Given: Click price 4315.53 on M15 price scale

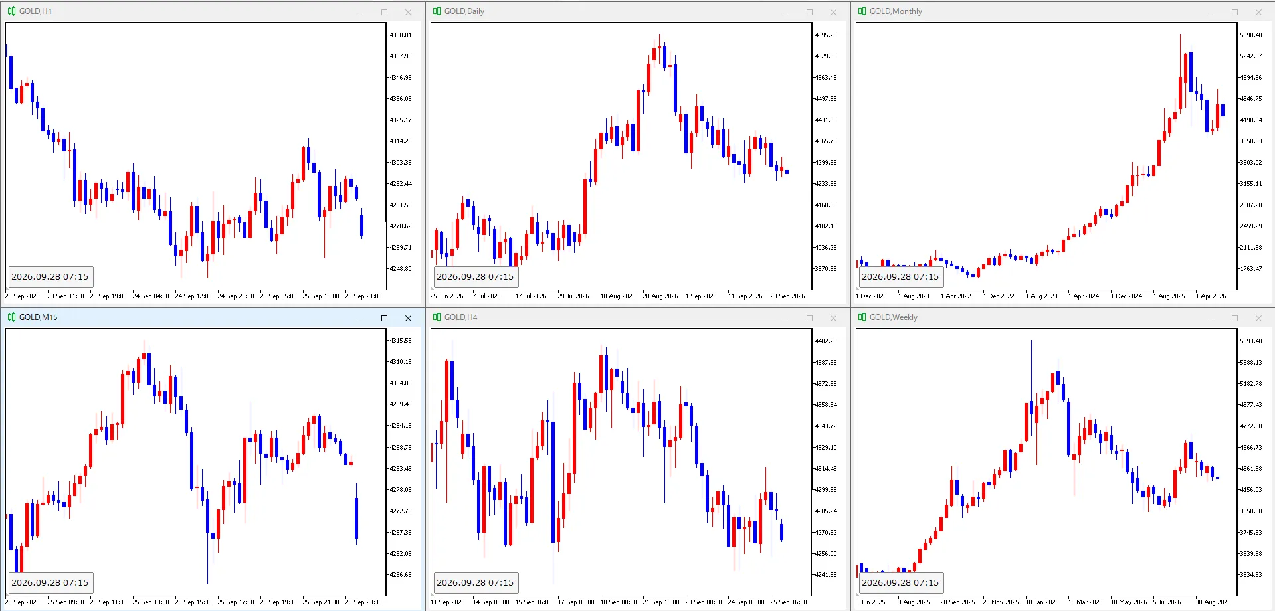Looking at the screenshot, I should pyautogui.click(x=401, y=341).
